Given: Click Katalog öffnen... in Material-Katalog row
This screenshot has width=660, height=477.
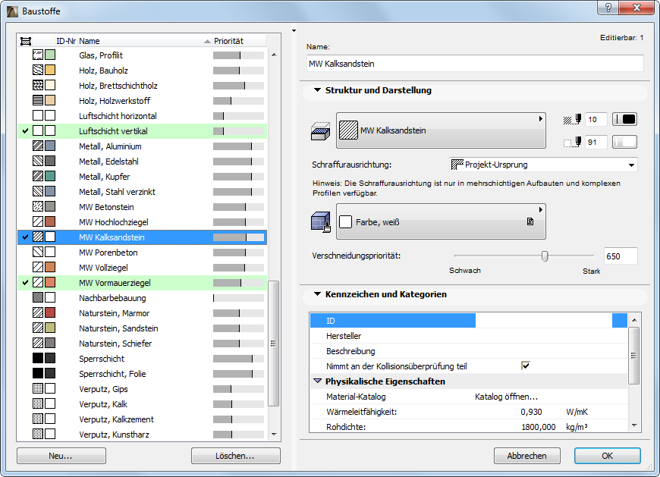Looking at the screenshot, I should coord(506,397).
